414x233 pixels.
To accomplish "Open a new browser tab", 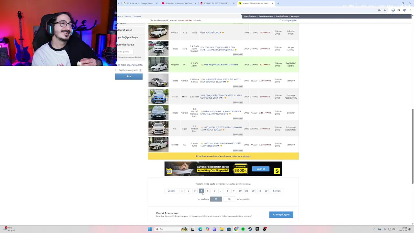I will (x=278, y=3).
